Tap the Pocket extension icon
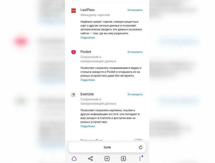215x163 pixels. click(73, 52)
